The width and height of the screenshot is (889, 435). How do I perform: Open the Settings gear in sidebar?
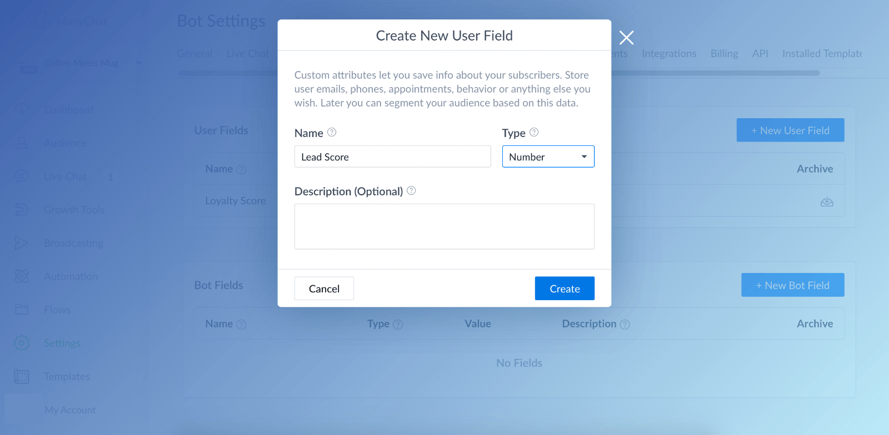[22, 343]
